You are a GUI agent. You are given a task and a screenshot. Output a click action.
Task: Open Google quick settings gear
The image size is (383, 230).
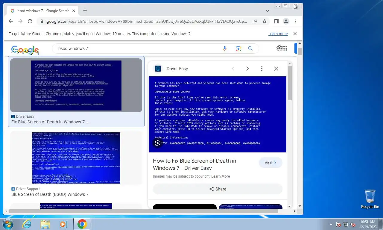coord(279,48)
